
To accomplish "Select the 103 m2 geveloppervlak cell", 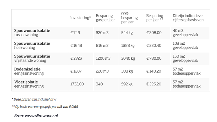I will tap(186, 46).
